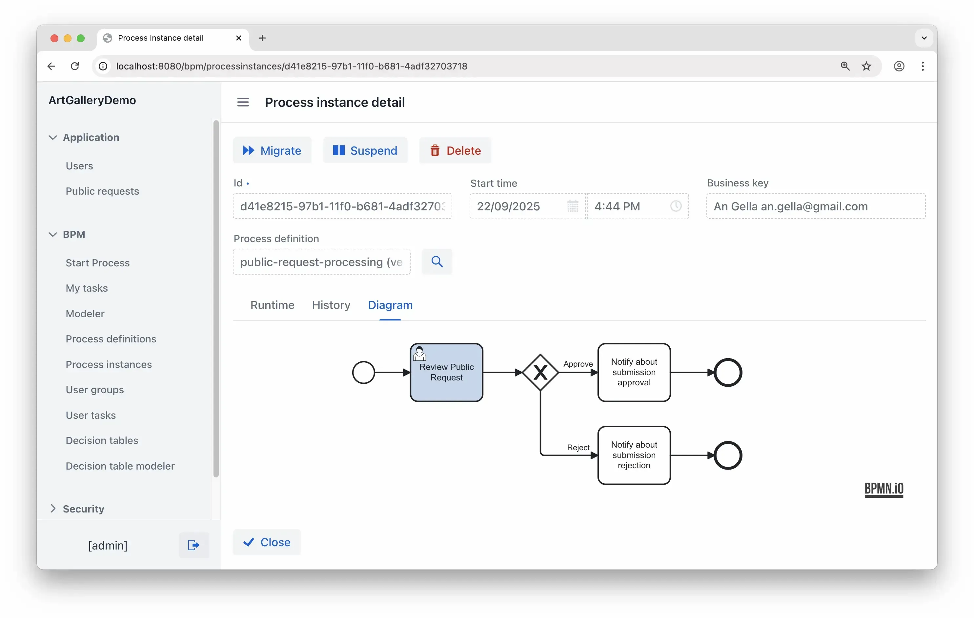Switch to the History tab
Screen dimensions: 974x618
point(331,305)
